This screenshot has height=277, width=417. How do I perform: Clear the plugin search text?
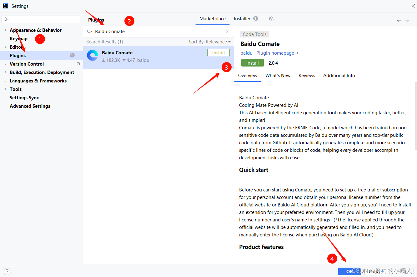point(227,32)
